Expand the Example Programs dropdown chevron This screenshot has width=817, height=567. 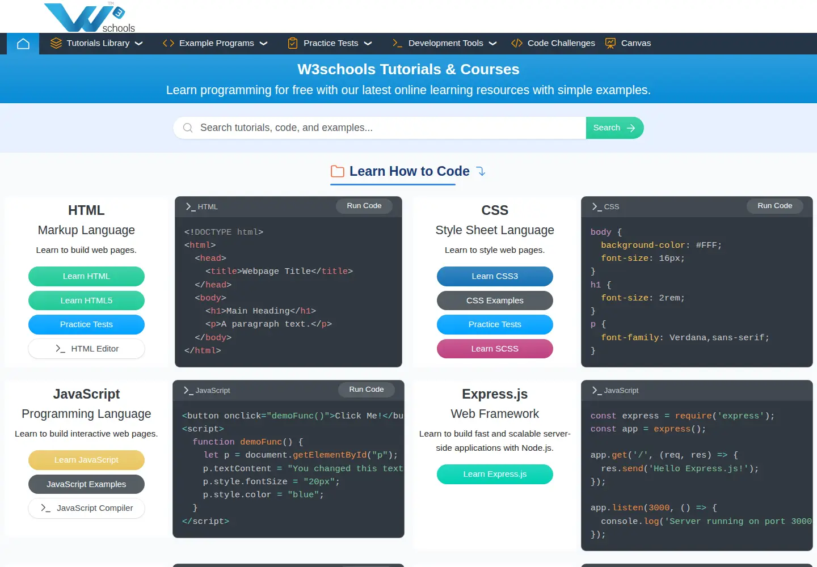coord(263,44)
